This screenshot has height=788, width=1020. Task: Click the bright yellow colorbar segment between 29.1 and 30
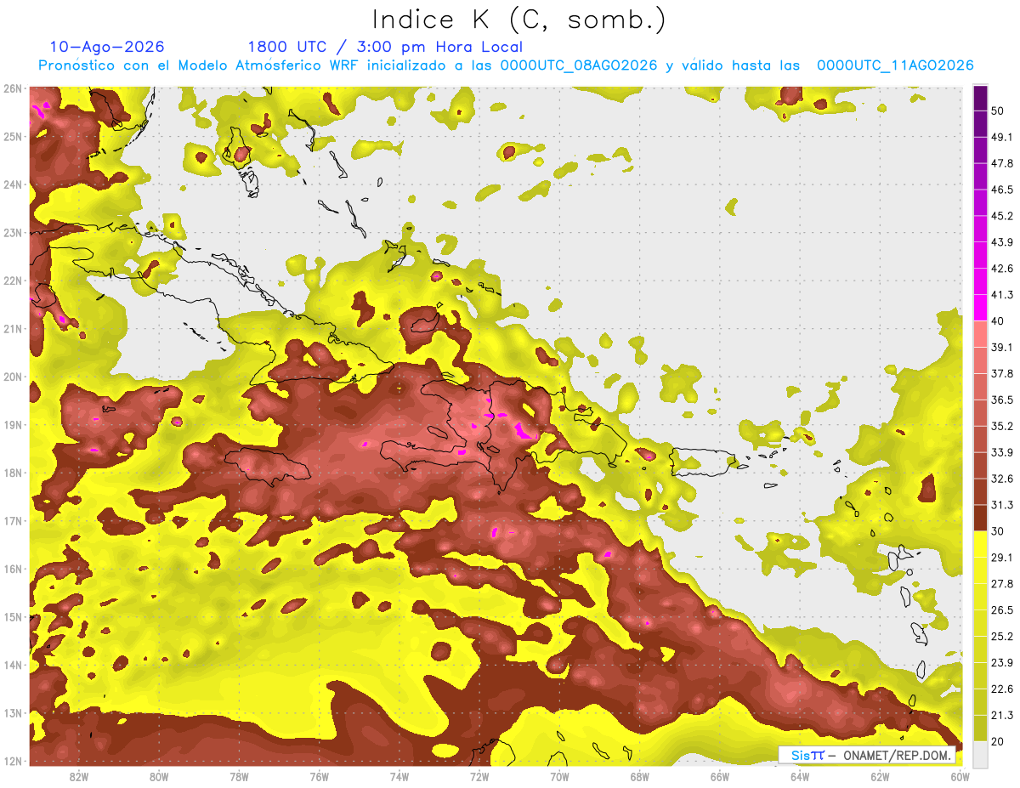click(x=980, y=545)
